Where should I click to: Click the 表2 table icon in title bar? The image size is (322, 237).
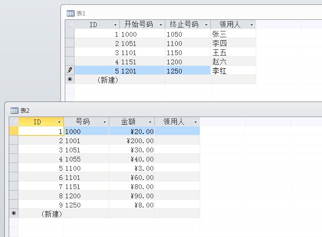15,110
